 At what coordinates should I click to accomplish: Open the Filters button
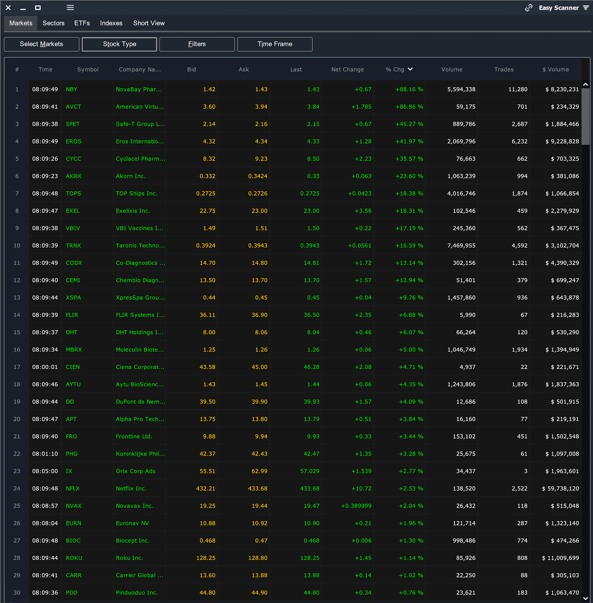point(197,44)
